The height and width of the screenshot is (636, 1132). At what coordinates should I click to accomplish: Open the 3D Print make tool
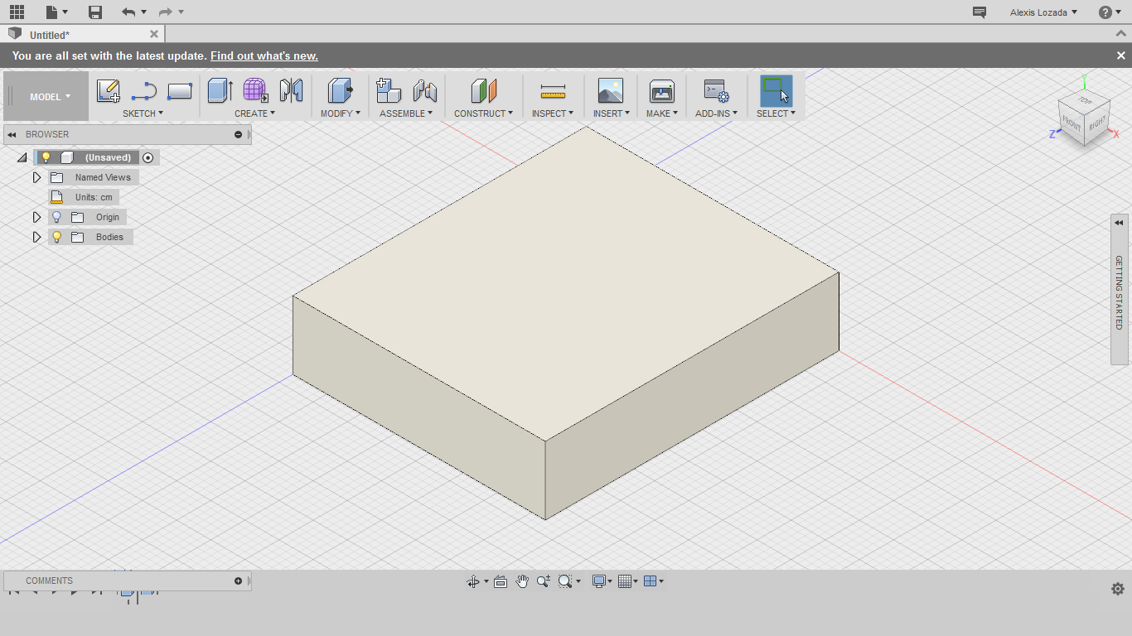pyautogui.click(x=662, y=90)
